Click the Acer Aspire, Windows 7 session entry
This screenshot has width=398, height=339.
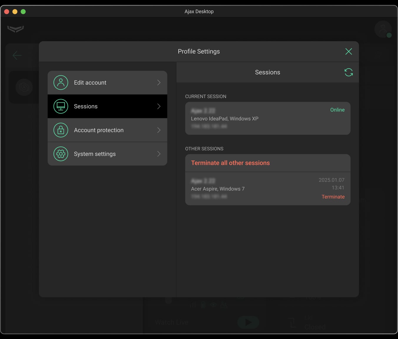(218, 189)
